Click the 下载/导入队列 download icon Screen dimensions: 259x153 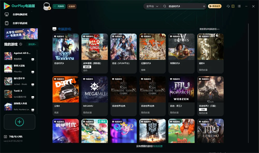5,136
